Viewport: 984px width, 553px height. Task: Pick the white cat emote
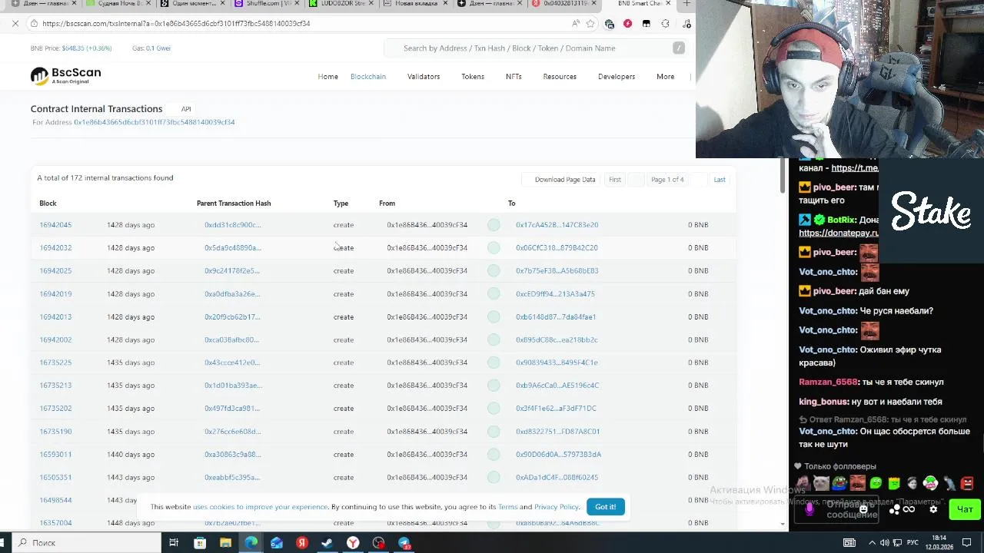click(x=822, y=483)
